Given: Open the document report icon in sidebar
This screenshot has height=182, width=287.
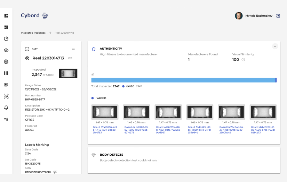Looking at the screenshot, I should pyautogui.click(x=6, y=85).
